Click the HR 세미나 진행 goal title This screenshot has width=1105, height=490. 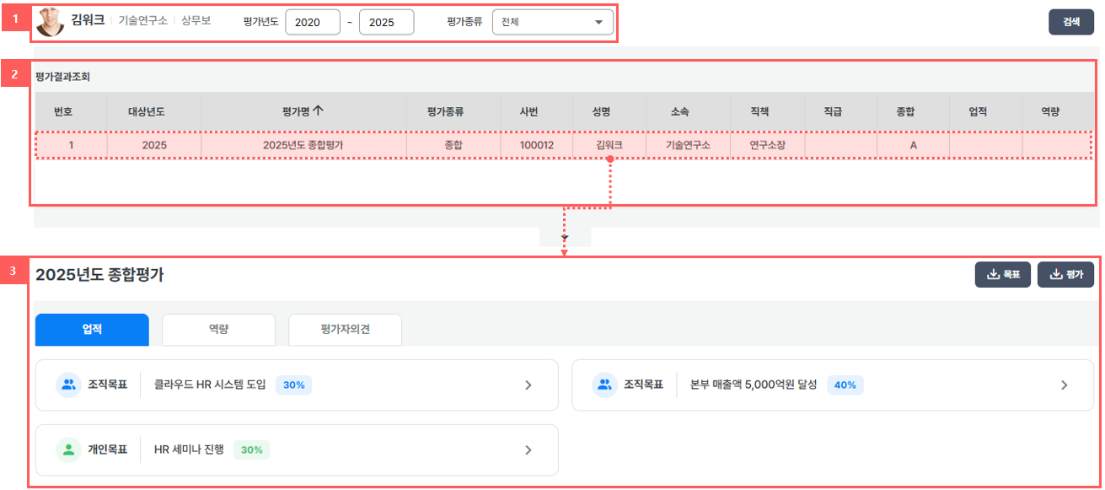[x=189, y=450]
